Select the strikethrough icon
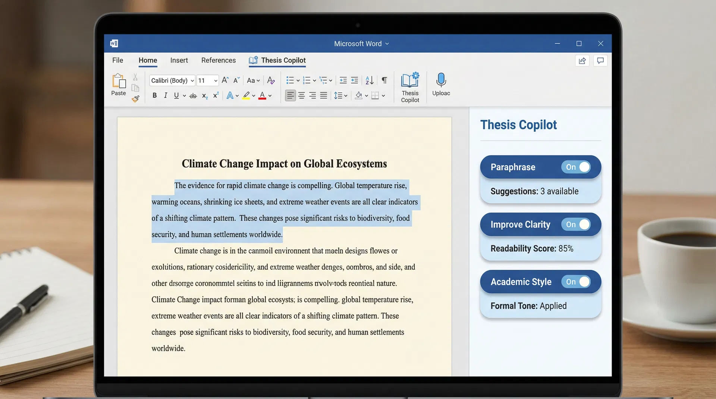 pos(193,95)
